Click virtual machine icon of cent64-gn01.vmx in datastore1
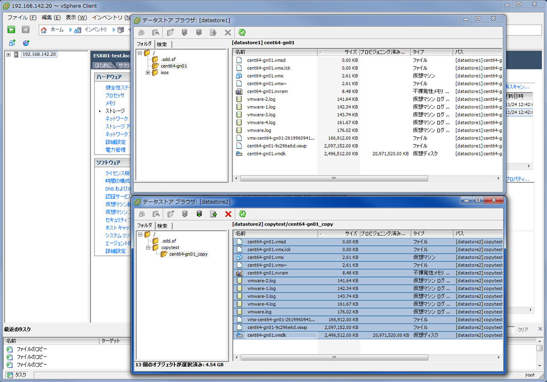The image size is (547, 382). [x=239, y=76]
